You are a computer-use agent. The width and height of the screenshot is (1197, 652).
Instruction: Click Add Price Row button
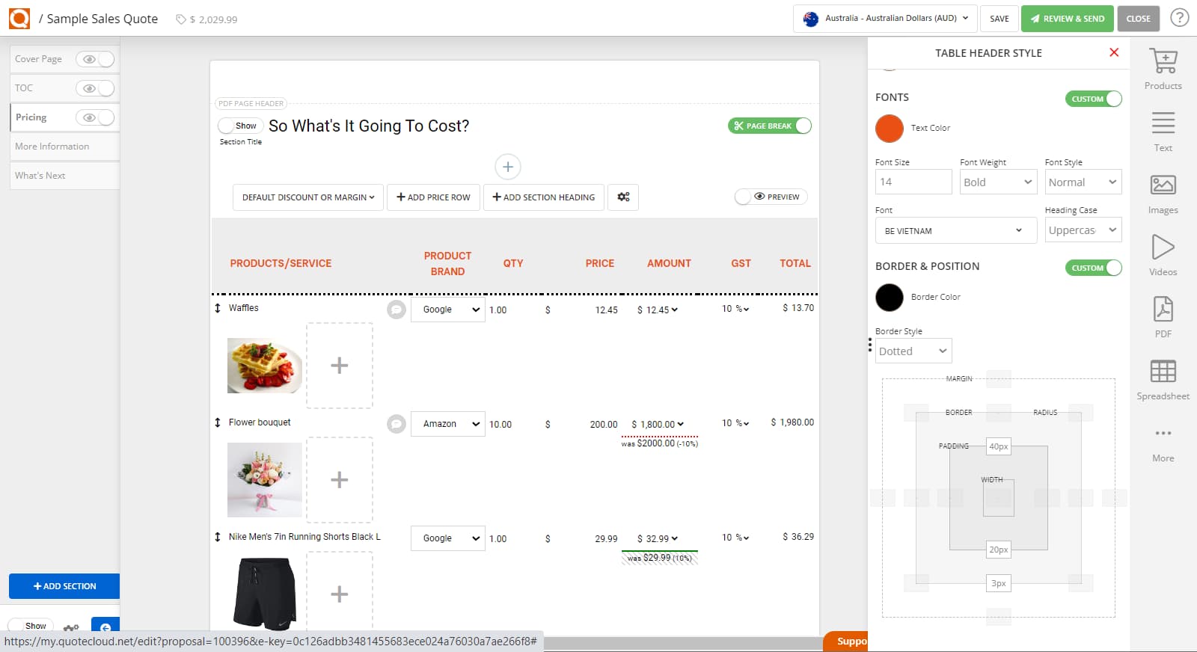tap(433, 197)
